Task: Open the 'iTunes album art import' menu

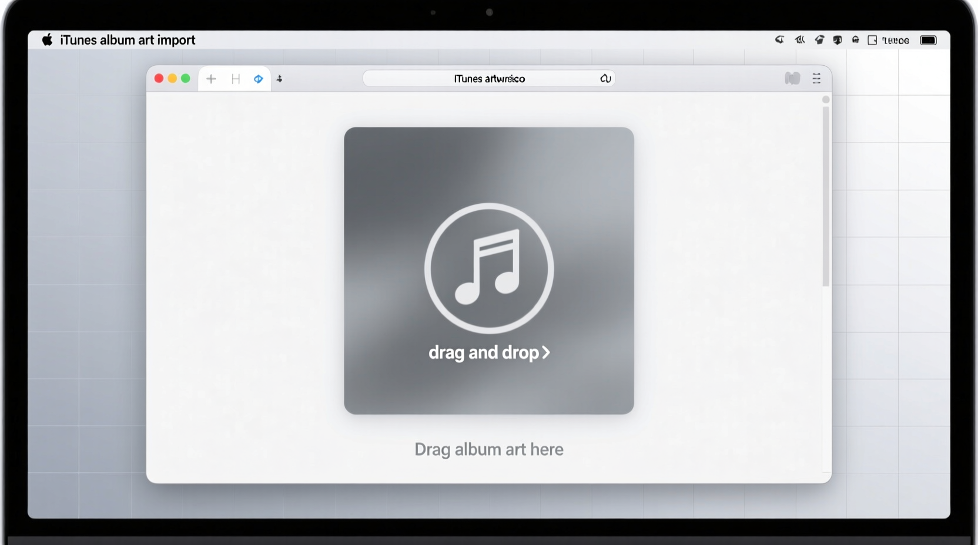Action: pos(128,40)
